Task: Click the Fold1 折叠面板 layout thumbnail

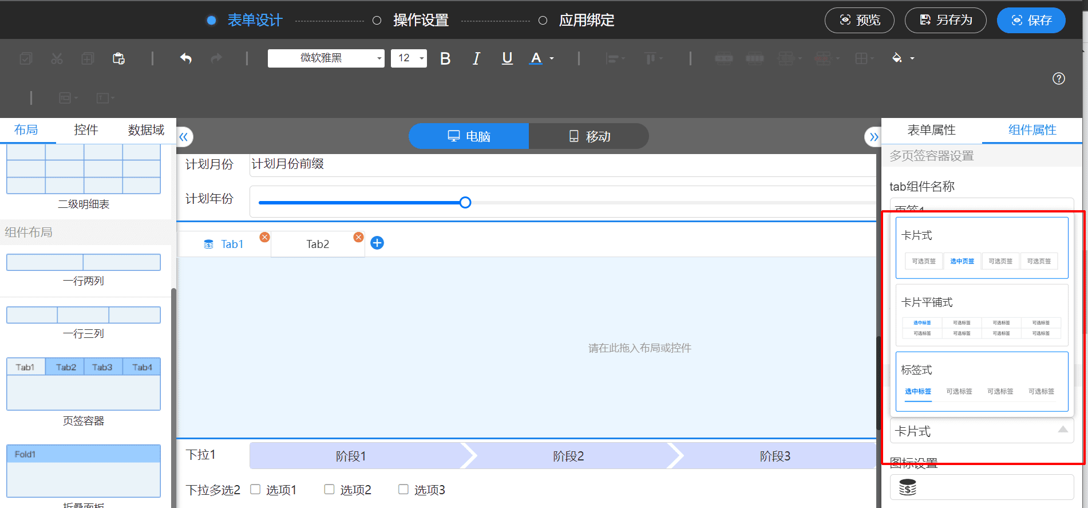Action: point(84,471)
